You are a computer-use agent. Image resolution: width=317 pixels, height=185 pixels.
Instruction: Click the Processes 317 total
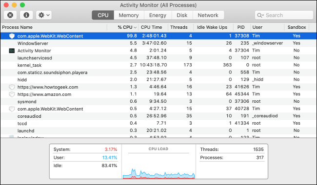click(x=232, y=158)
